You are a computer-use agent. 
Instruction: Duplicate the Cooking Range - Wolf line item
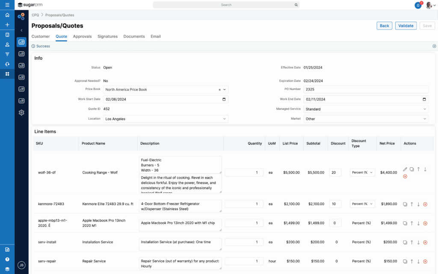[x=412, y=169]
